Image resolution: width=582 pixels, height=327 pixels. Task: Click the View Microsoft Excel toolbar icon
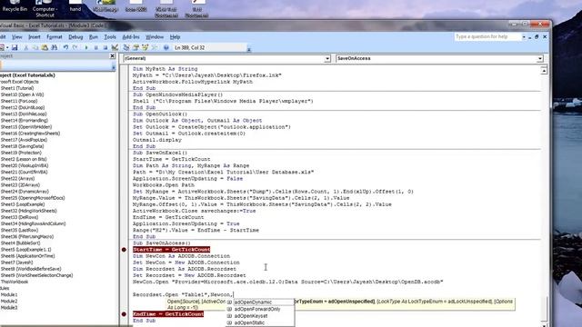point(2,47)
